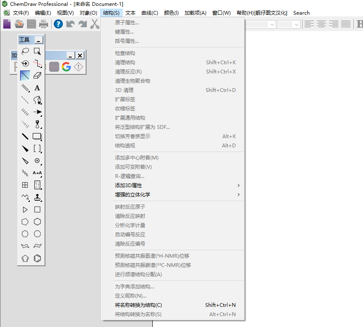Choose the Structure Perspective rotate tool
This screenshot has height=327, width=363.
click(x=25, y=63)
